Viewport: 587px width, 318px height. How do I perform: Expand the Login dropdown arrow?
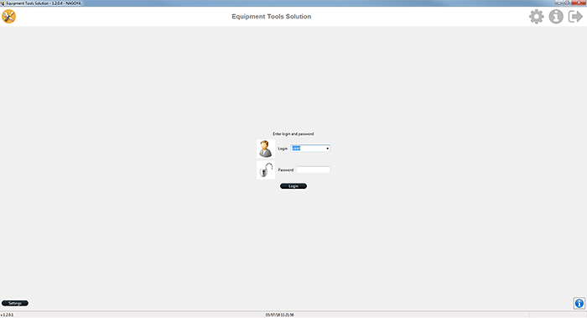[328, 149]
